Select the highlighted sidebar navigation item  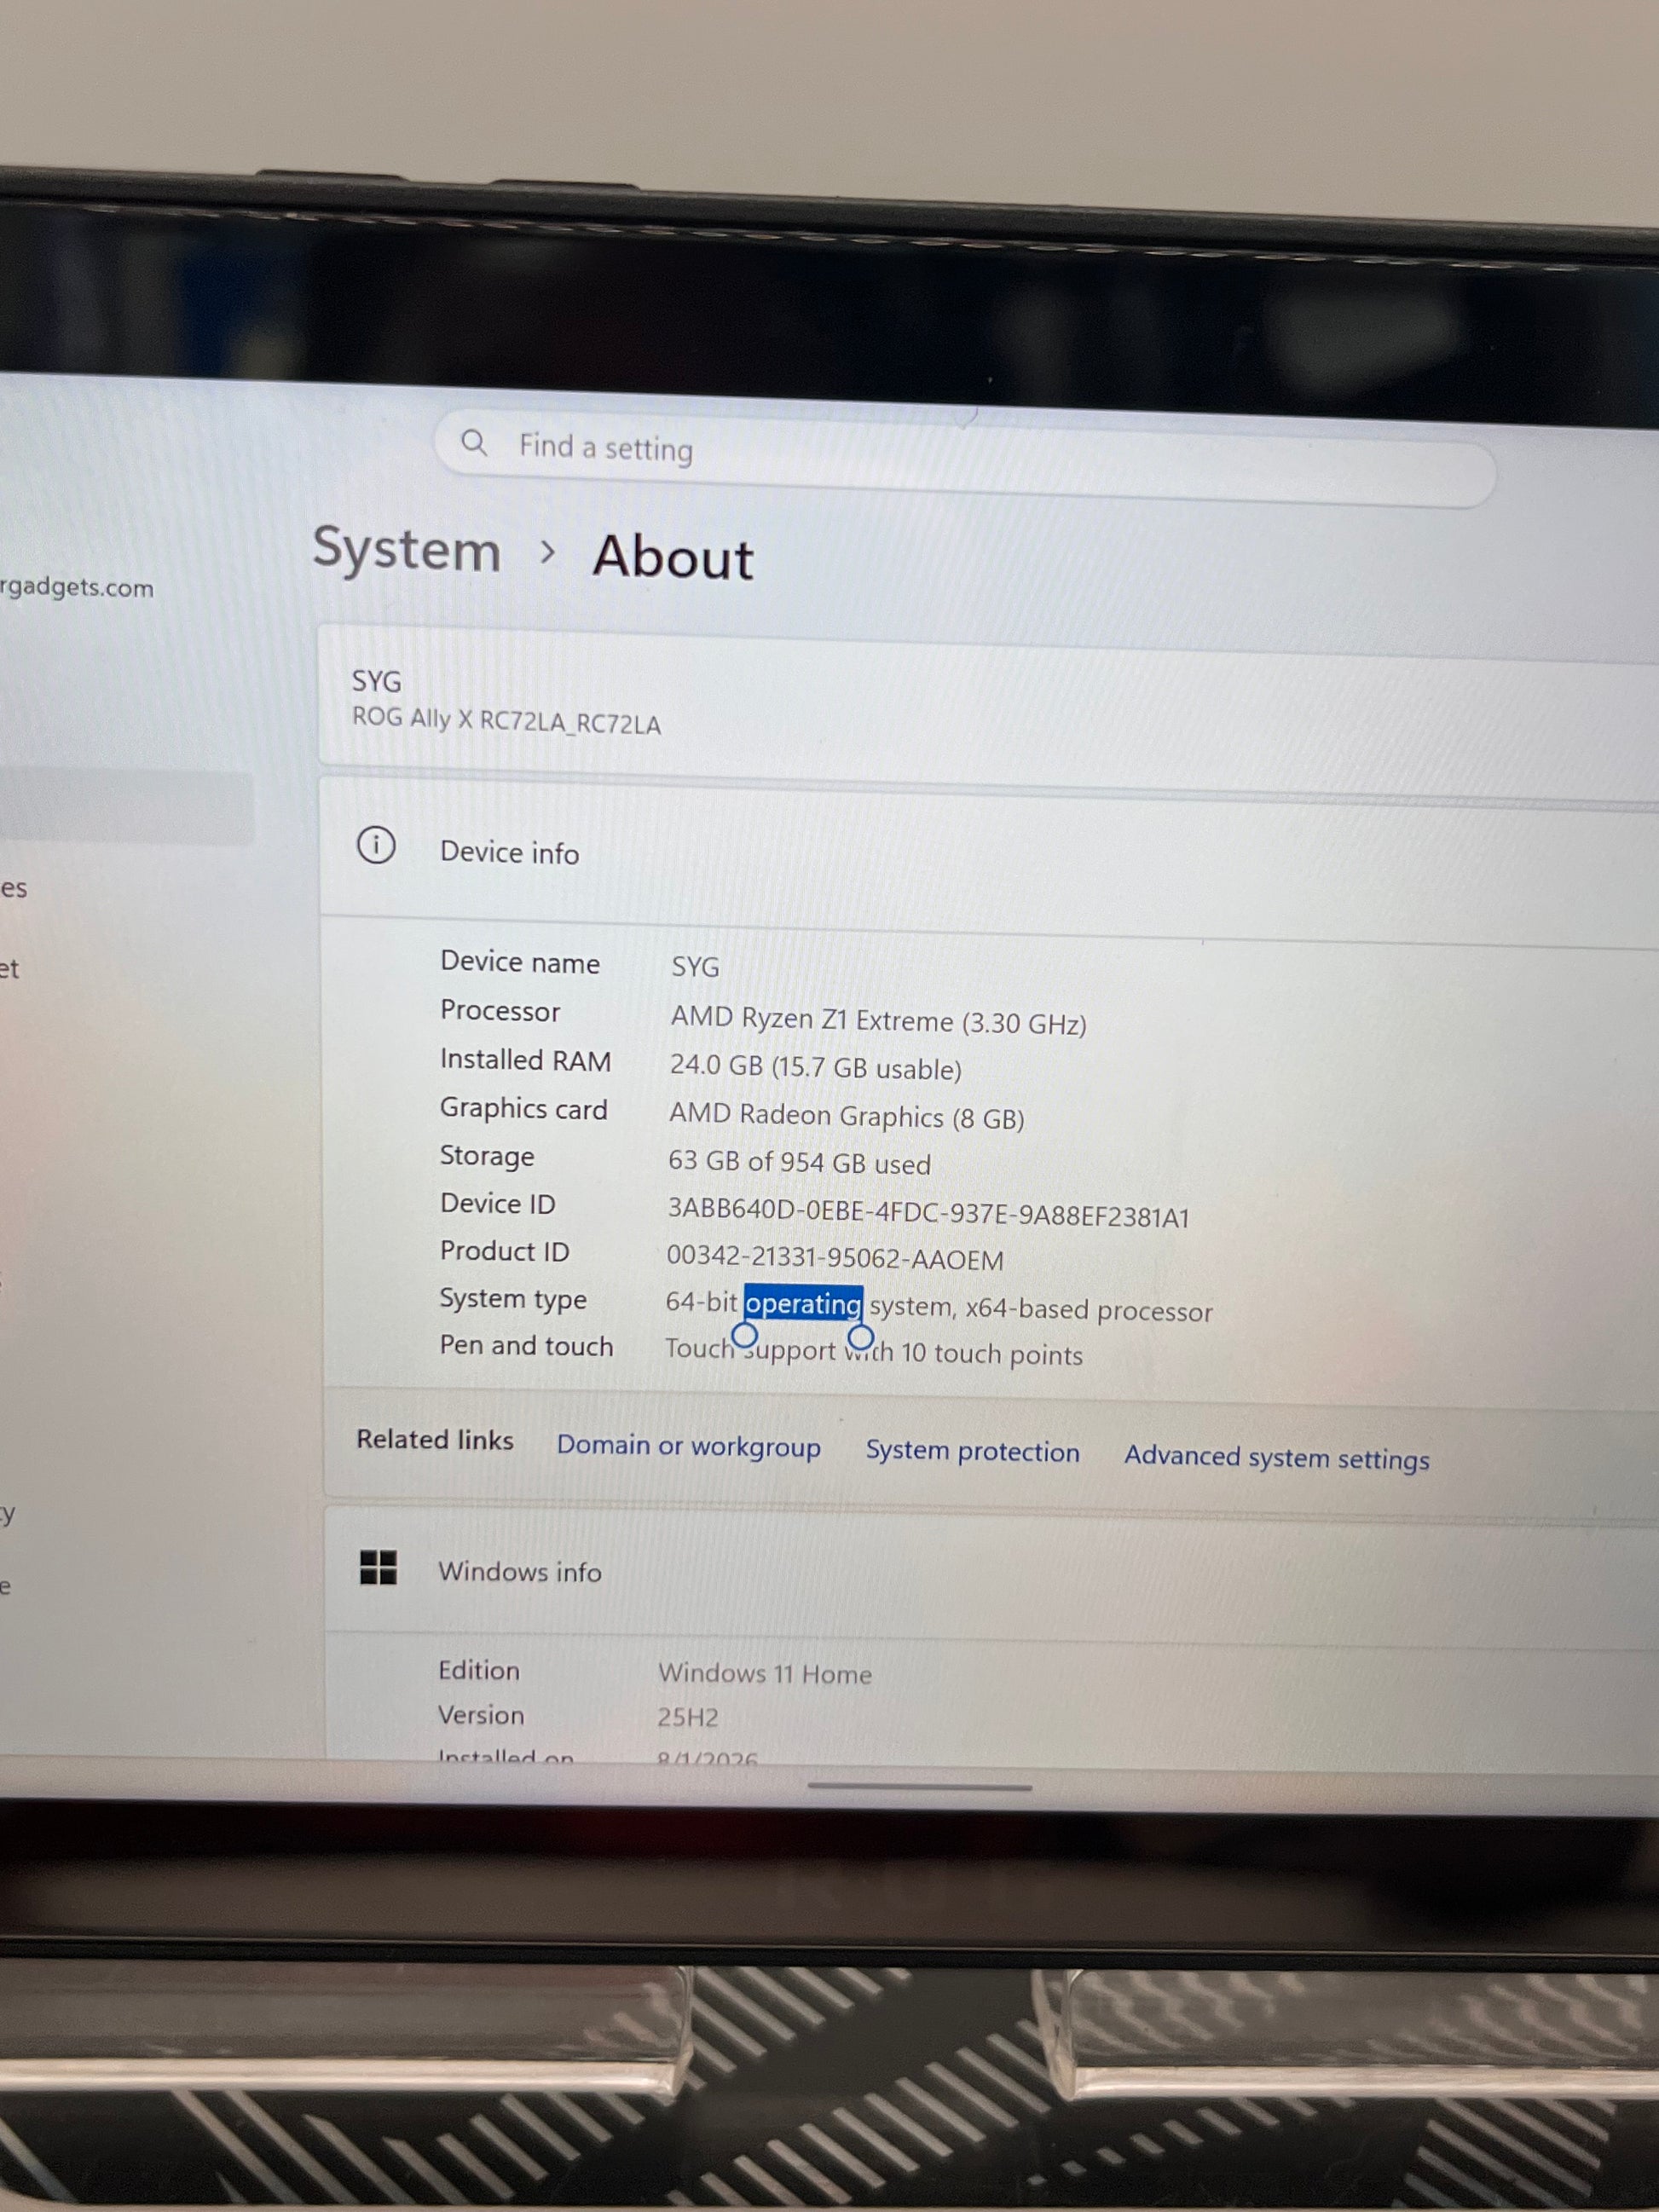point(125,807)
